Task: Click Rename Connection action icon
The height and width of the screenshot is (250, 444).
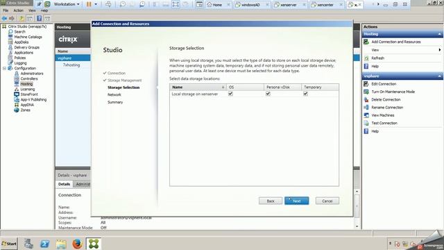Action: pos(366,108)
